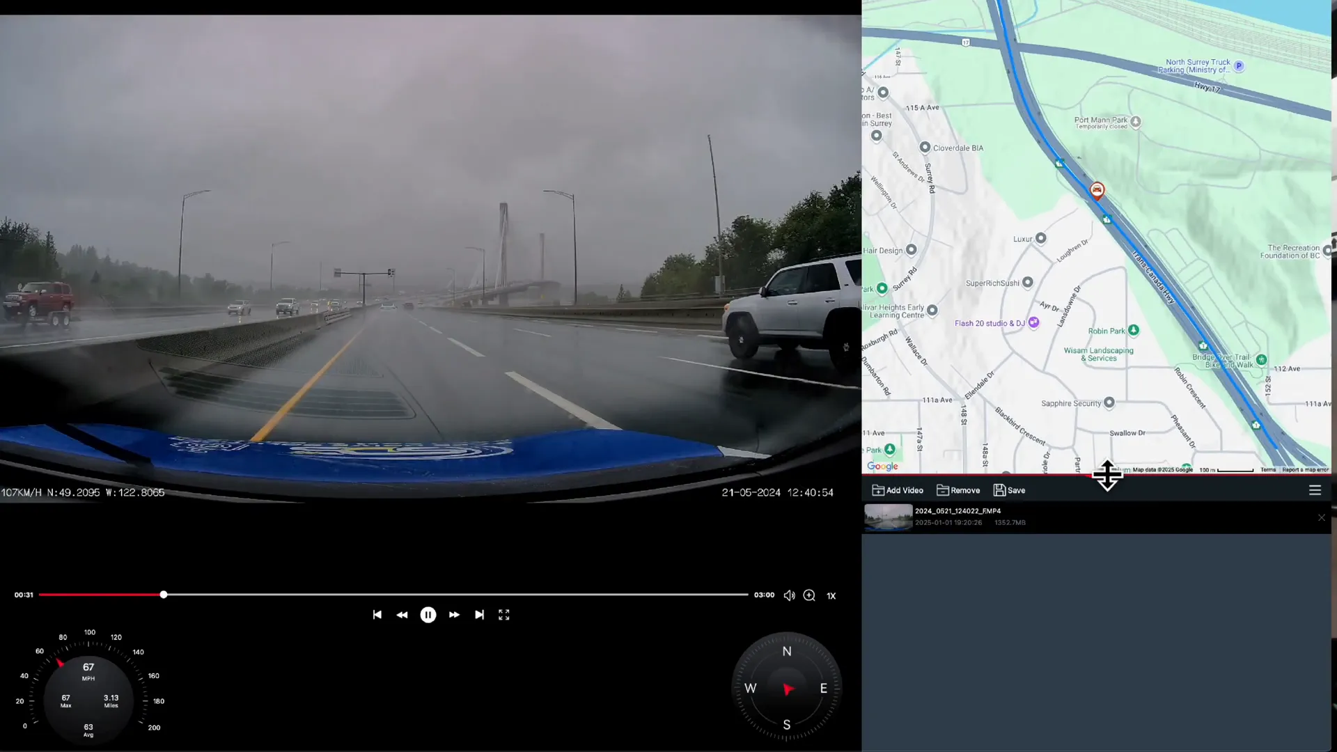The width and height of the screenshot is (1337, 752).
Task: Click the skip to end icon
Action: click(x=479, y=616)
